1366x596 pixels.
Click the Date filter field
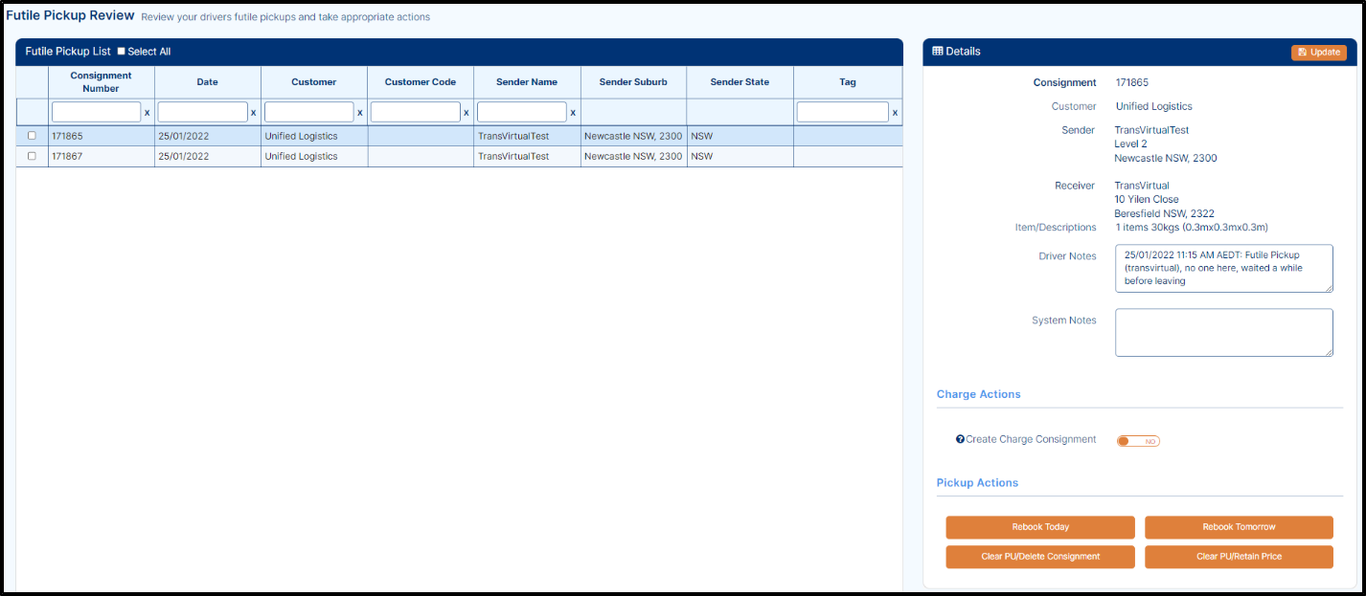pos(202,112)
